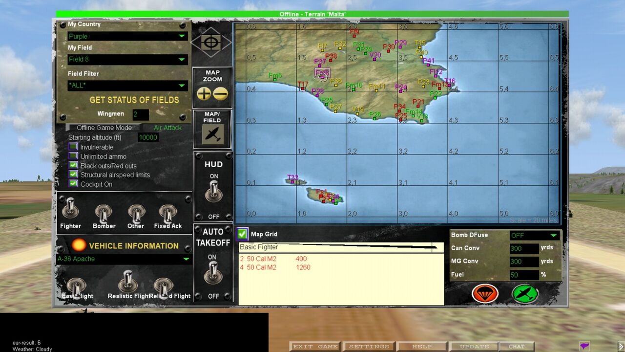Choose field Fm11 marker on the map
Screen dimensions: 625x352
[x=376, y=91]
